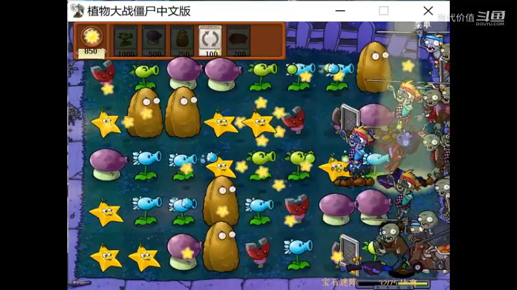Screen dimensions: 517x290
Task: Select the starfruit sitting above the stacked tall-nuts
Action: 220,167
